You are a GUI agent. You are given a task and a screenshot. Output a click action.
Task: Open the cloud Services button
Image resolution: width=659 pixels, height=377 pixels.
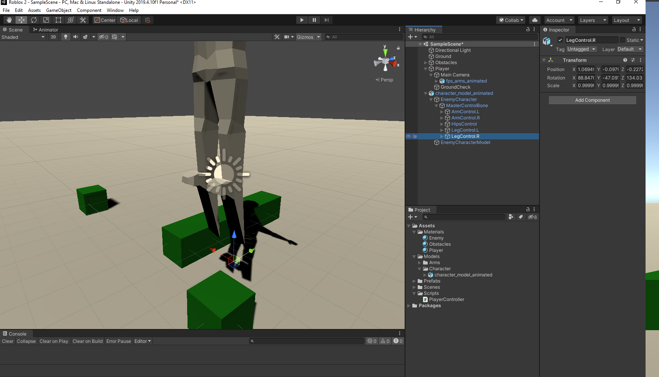click(535, 20)
